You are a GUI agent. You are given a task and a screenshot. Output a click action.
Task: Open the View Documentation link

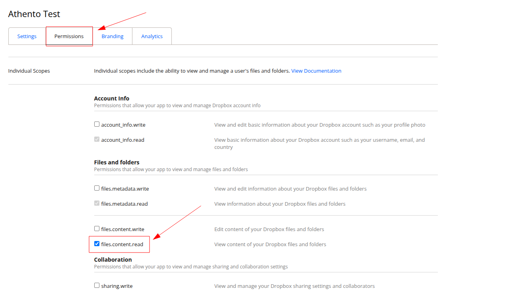click(316, 71)
